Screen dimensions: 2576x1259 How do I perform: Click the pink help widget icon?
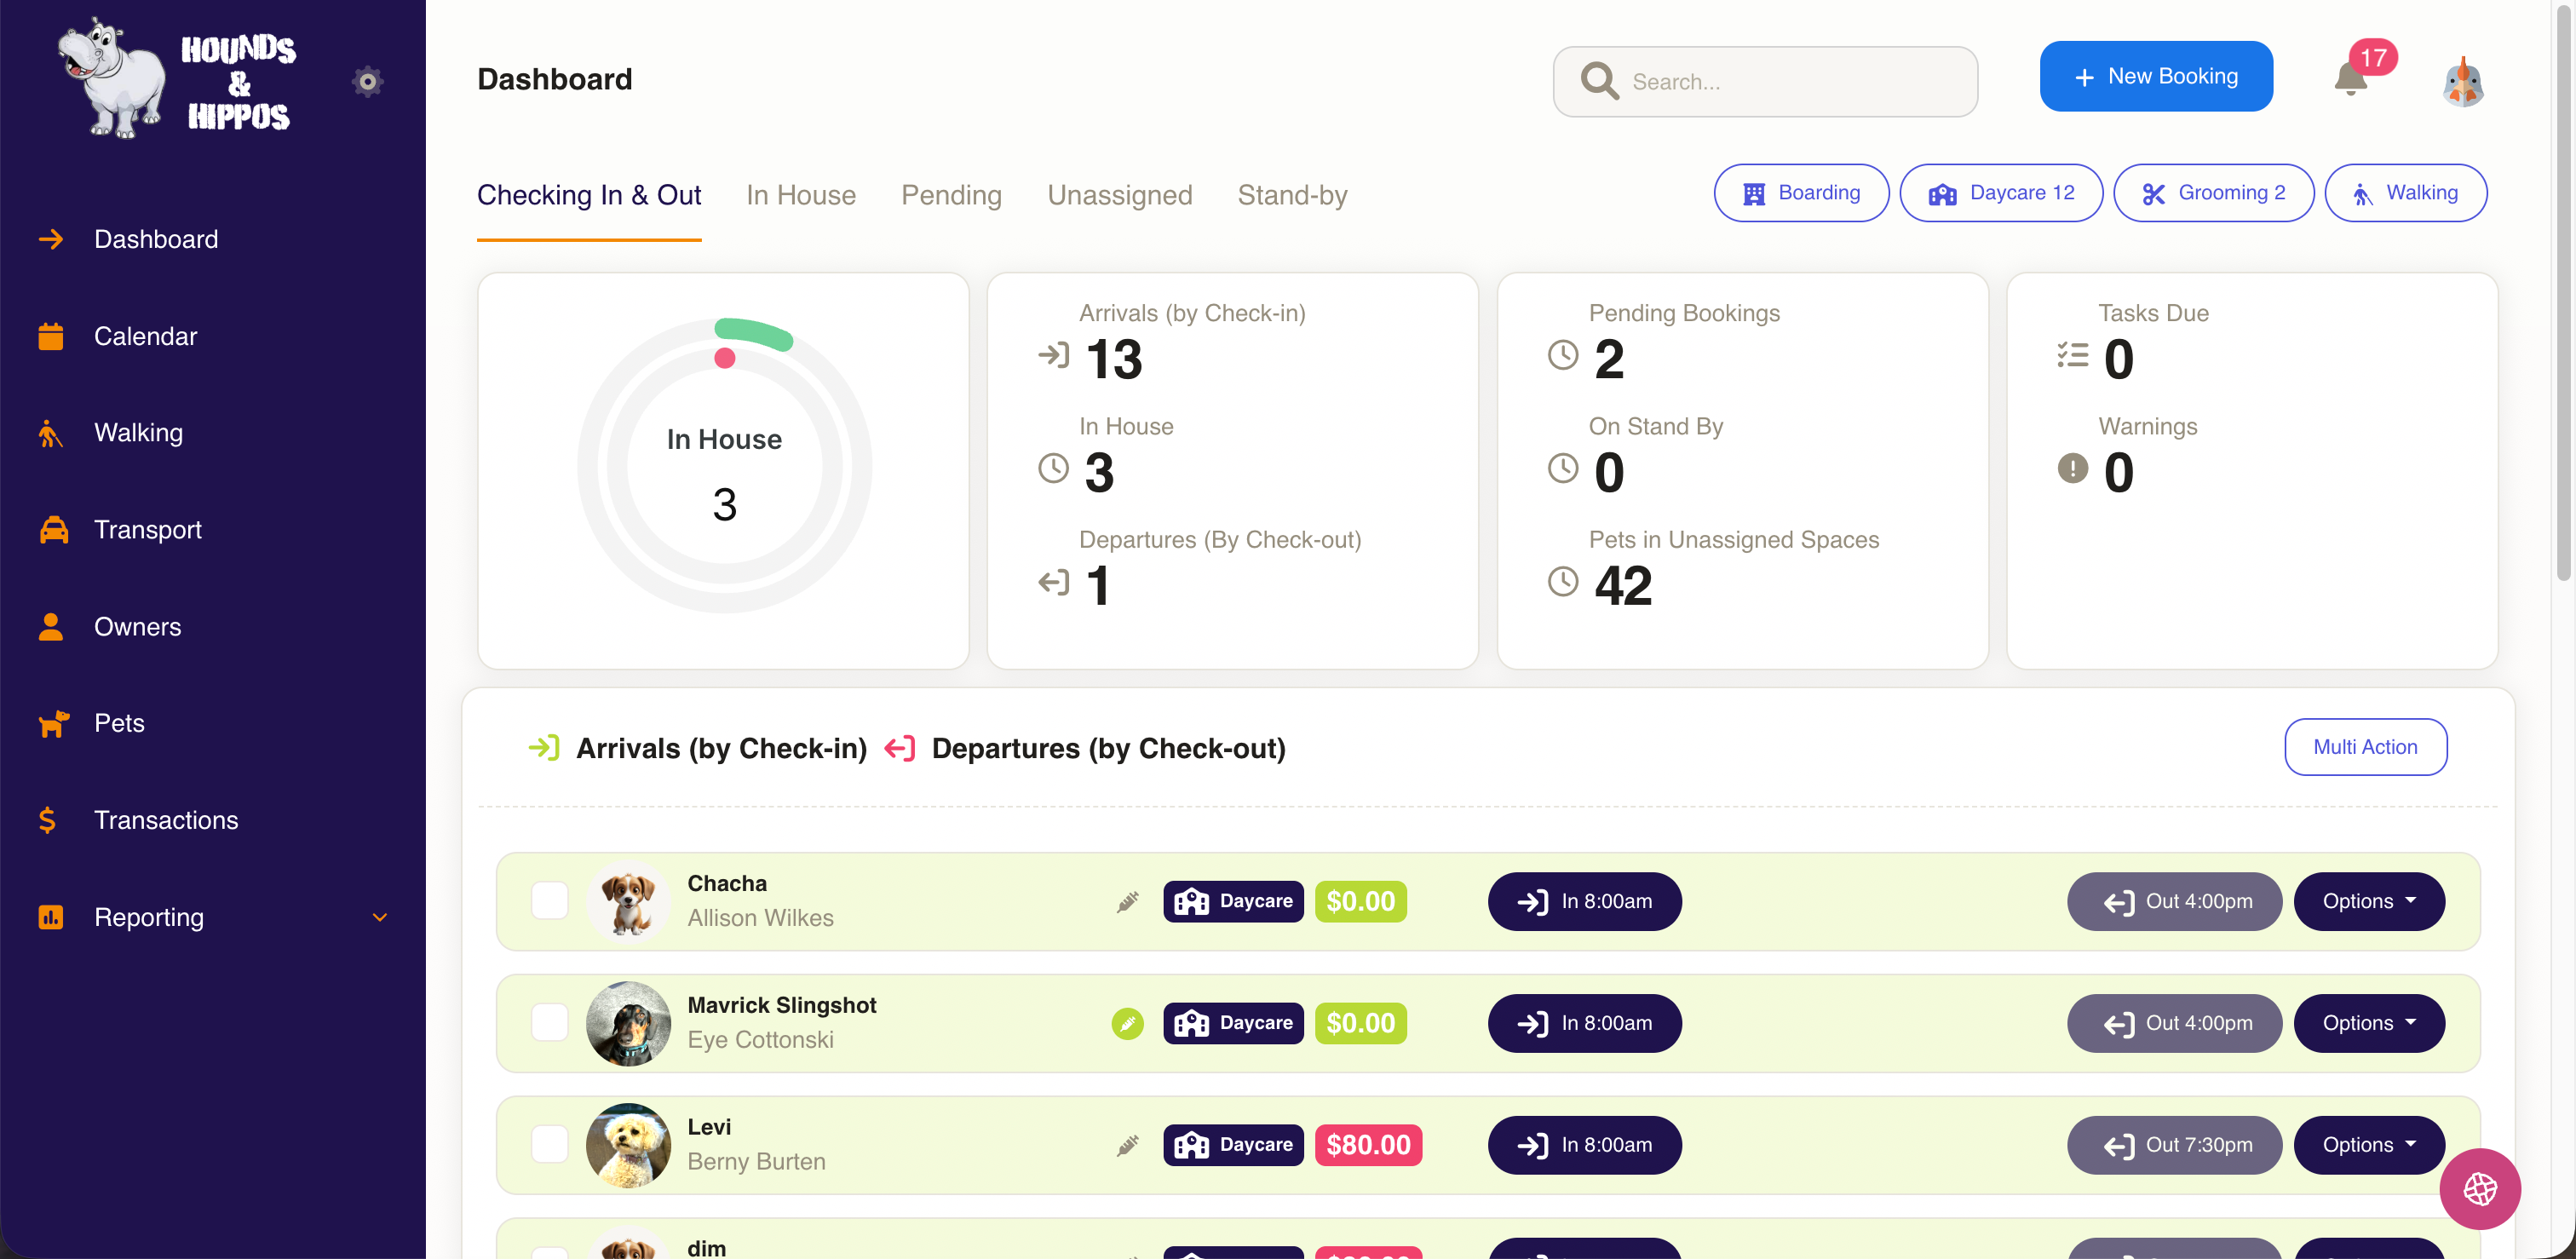[2479, 1188]
